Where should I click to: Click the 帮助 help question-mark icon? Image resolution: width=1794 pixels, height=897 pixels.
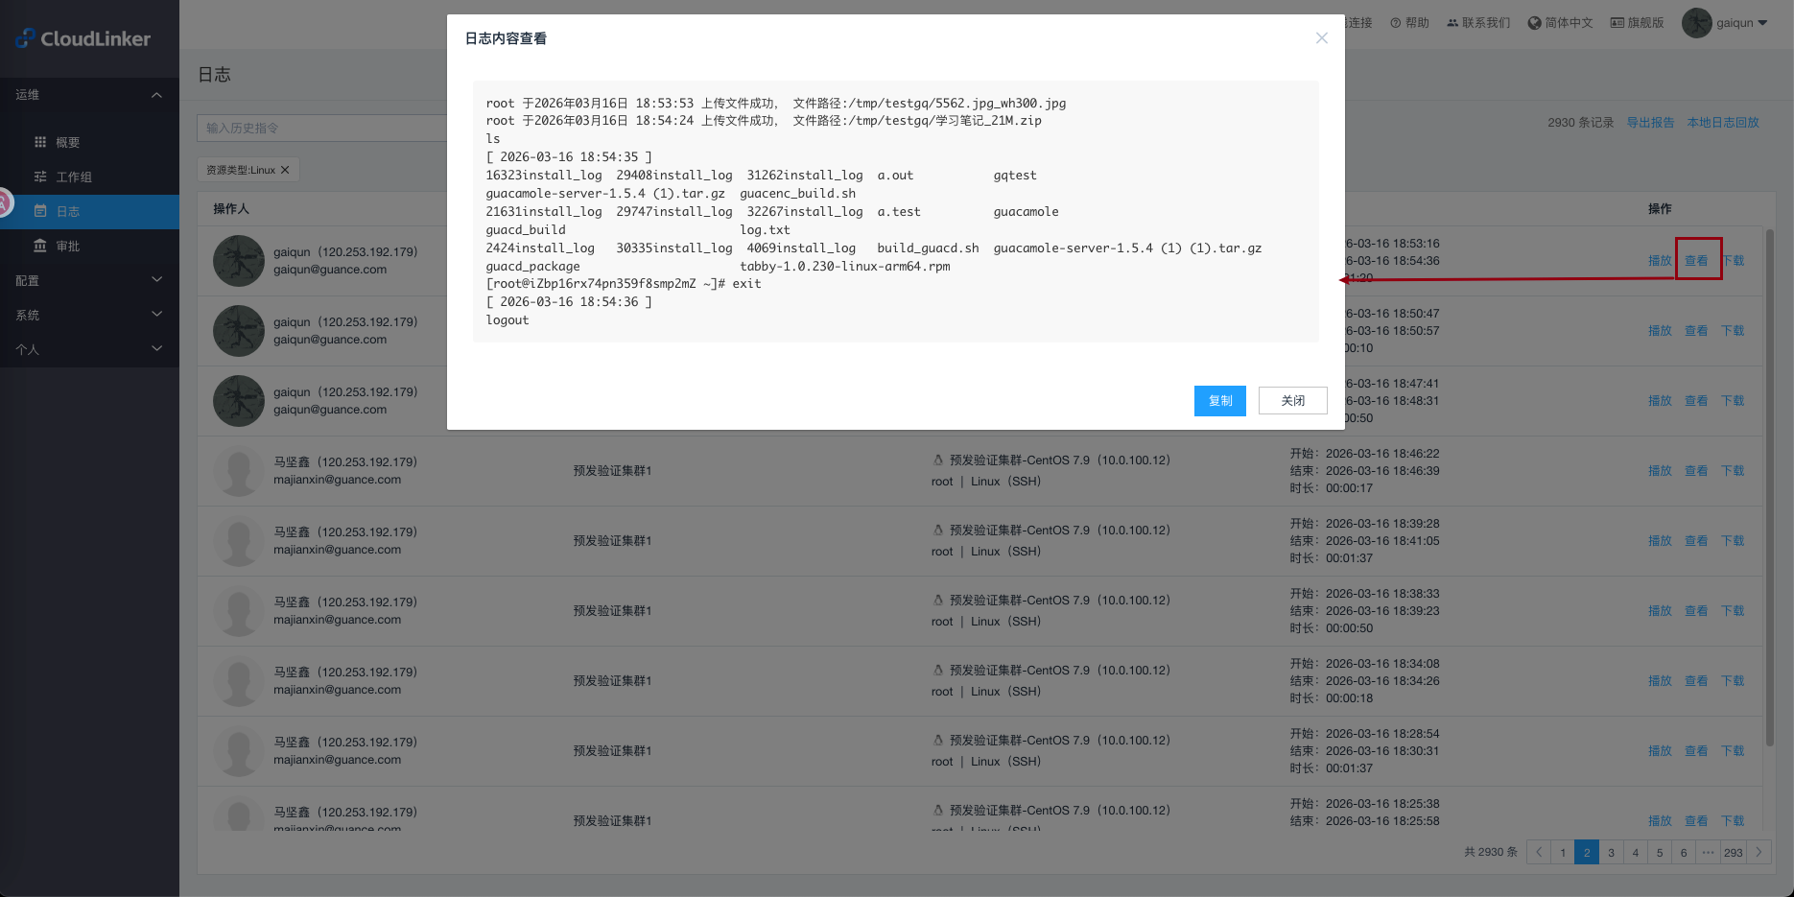[1396, 23]
